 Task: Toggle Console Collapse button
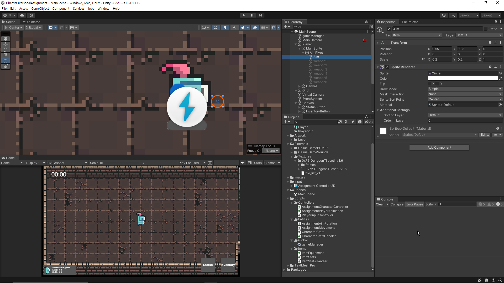tap(397, 204)
